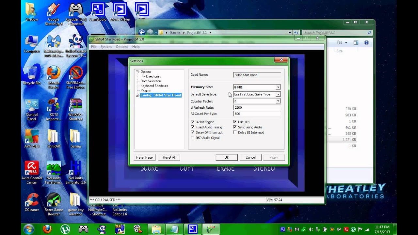Open WinRAR Shortcut desktop icon

(x=76, y=109)
